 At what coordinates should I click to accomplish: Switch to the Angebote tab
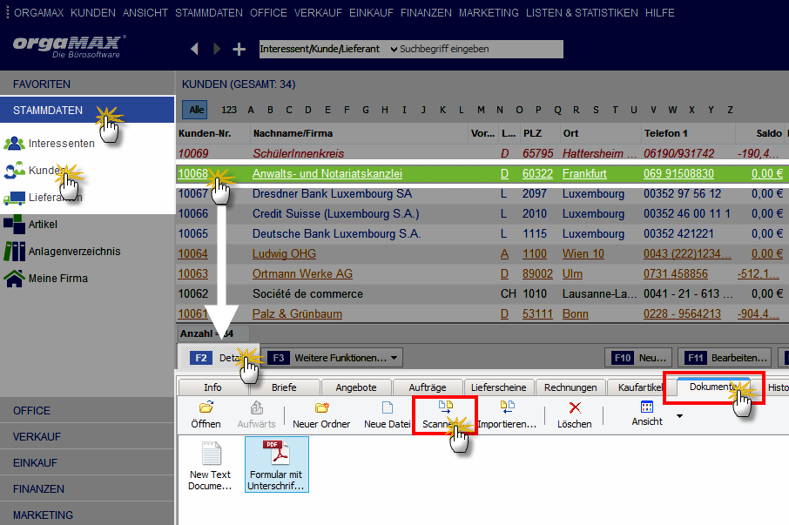point(356,387)
